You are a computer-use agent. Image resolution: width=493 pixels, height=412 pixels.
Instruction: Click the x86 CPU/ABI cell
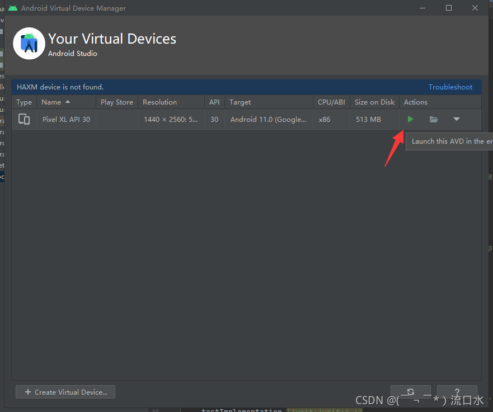coord(331,119)
